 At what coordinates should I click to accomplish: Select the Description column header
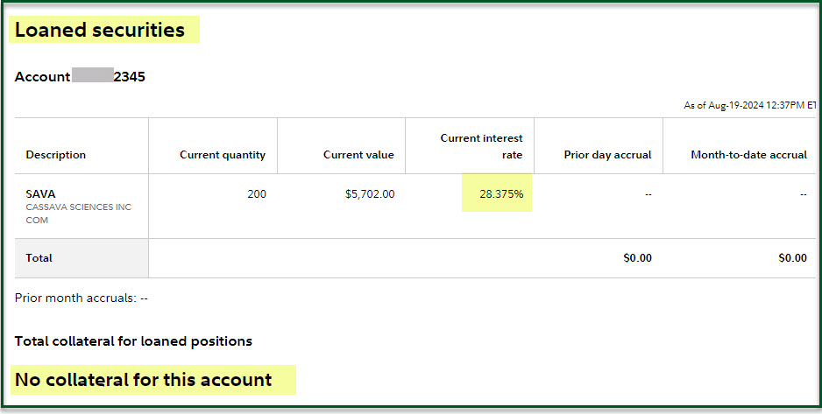point(56,155)
